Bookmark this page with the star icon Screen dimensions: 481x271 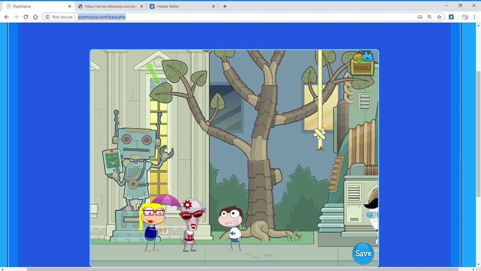439,17
